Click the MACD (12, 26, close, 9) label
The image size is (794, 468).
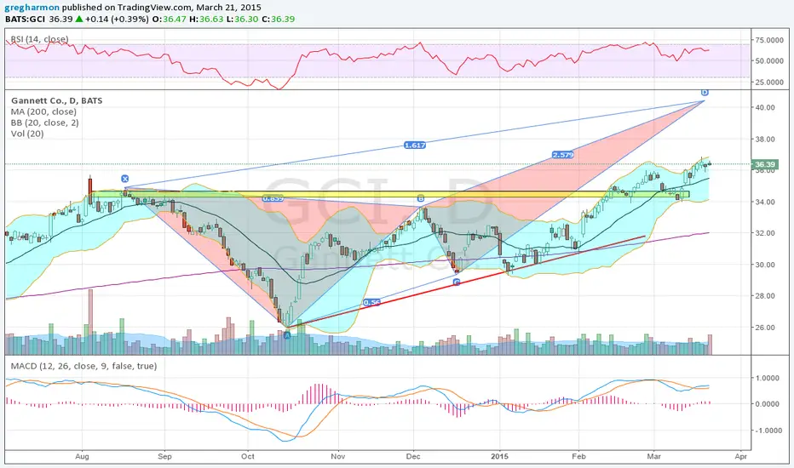(84, 366)
